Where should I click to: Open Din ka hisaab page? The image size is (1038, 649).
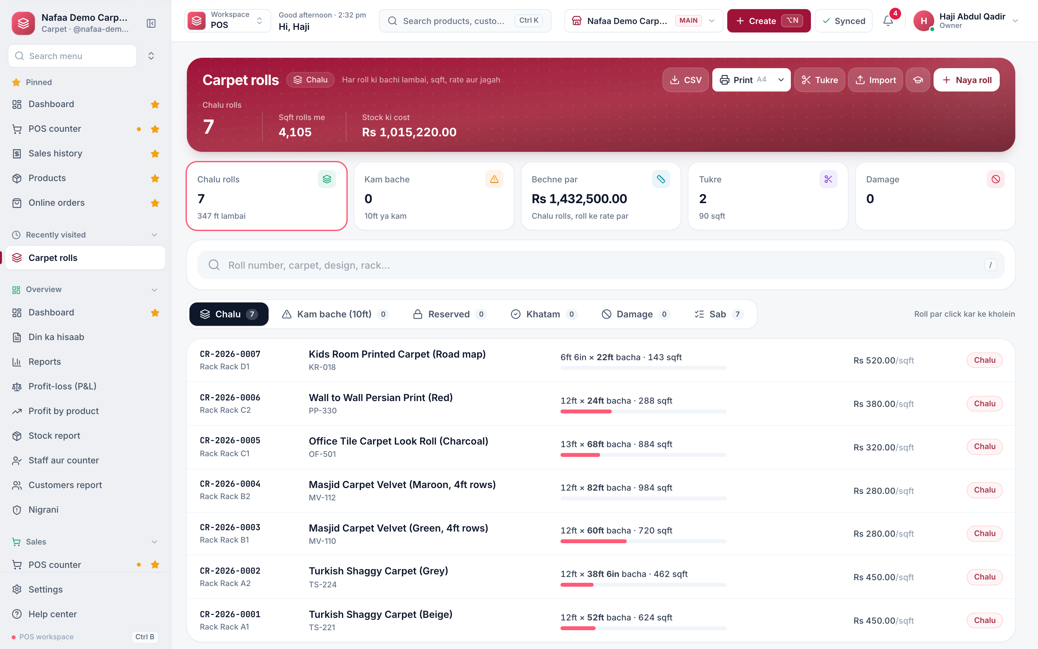click(x=85, y=337)
